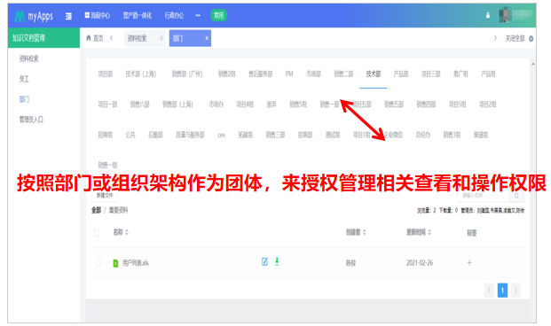551x326 pixels.
Task: Click the blue edit icon for 用户列表.xls
Action: (264, 261)
